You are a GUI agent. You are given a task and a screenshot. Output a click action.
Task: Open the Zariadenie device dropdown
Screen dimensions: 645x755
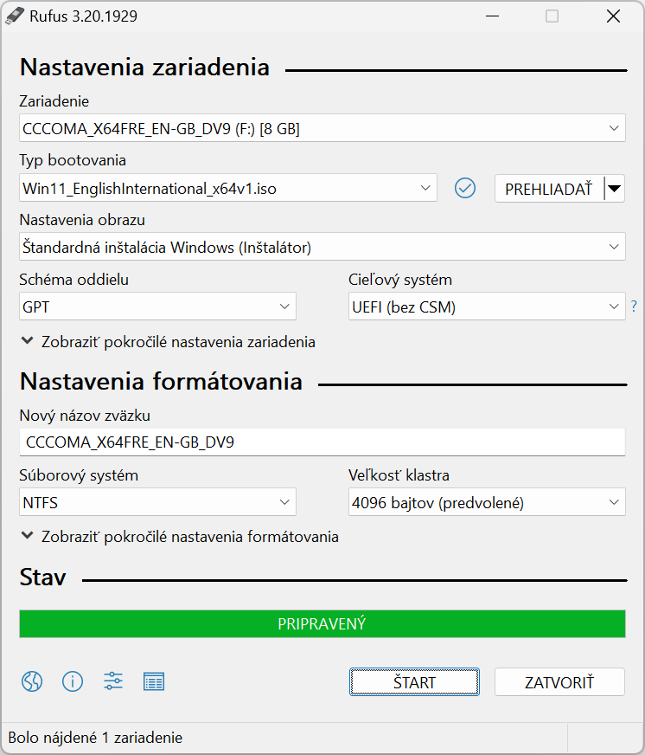click(x=322, y=128)
